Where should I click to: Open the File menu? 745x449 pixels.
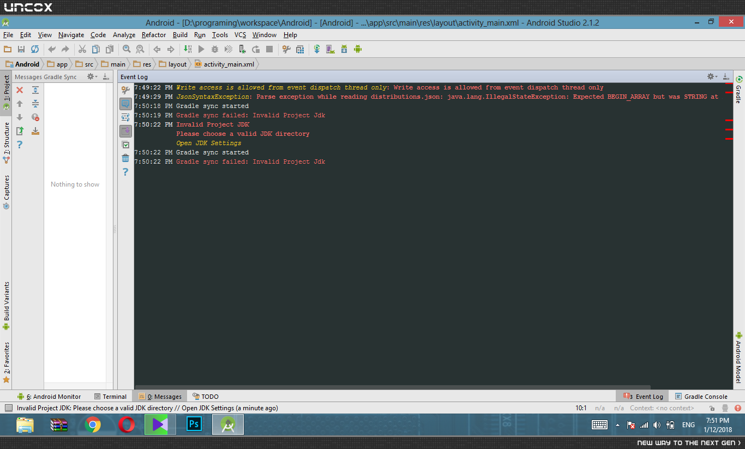tap(8, 35)
